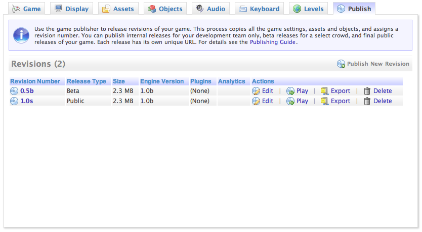Switch to the Keyboard tab
This screenshot has height=232, width=422.
click(x=259, y=9)
